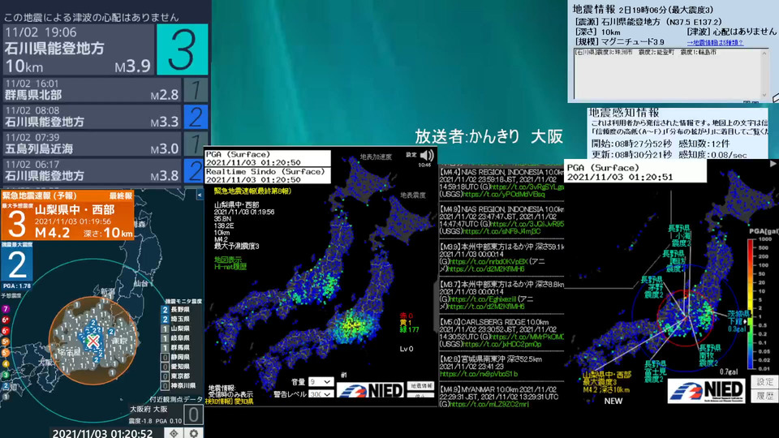Click the 設定 label near the speaker icon
The height and width of the screenshot is (438, 779).
coord(411,154)
